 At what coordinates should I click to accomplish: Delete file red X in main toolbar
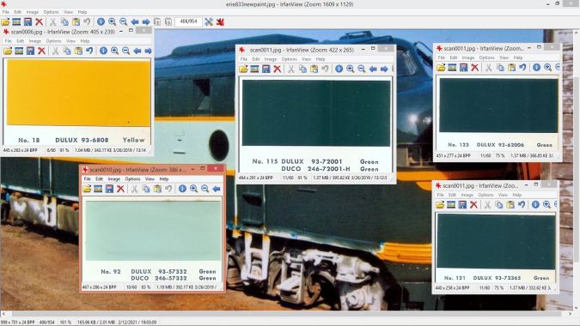pyautogui.click(x=39, y=21)
